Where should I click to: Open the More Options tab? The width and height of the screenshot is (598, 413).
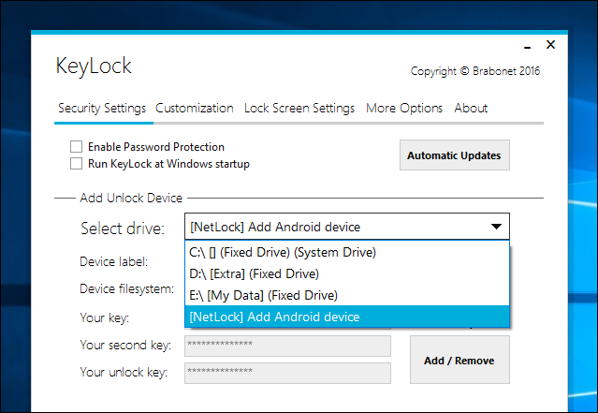(404, 108)
